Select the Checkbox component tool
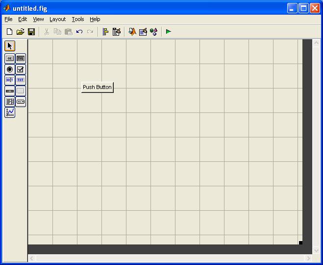323x265 pixels. coord(21,69)
